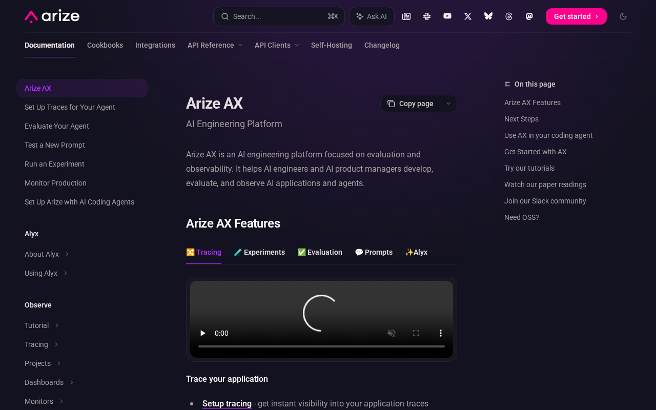Image resolution: width=656 pixels, height=410 pixels.
Task: Jump to Watch our paper readings
Action: pyautogui.click(x=545, y=184)
